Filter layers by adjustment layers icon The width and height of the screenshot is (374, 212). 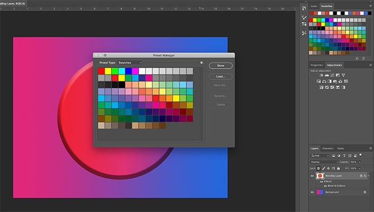(339, 156)
